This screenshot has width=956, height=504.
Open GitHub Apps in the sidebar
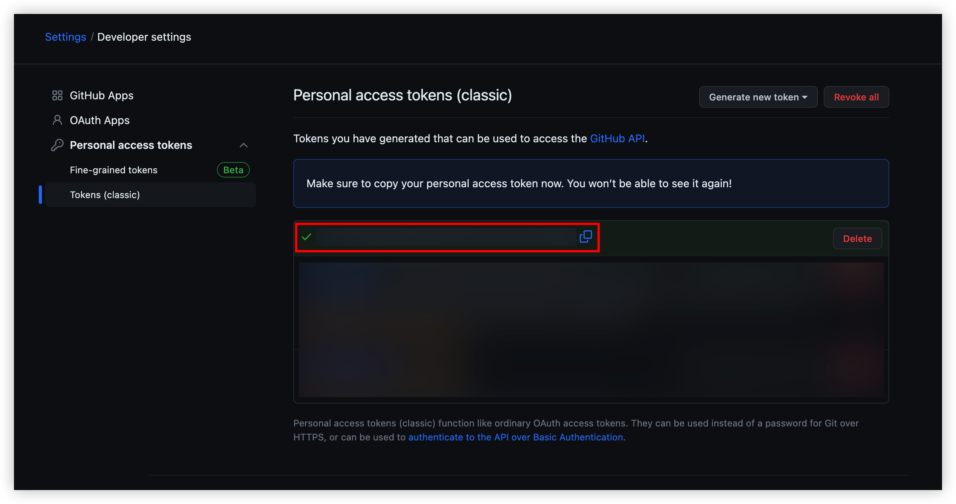(102, 95)
